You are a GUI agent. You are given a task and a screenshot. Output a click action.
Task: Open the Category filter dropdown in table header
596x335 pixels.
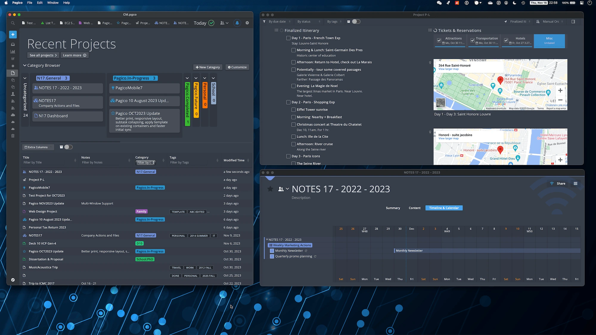coord(146,163)
